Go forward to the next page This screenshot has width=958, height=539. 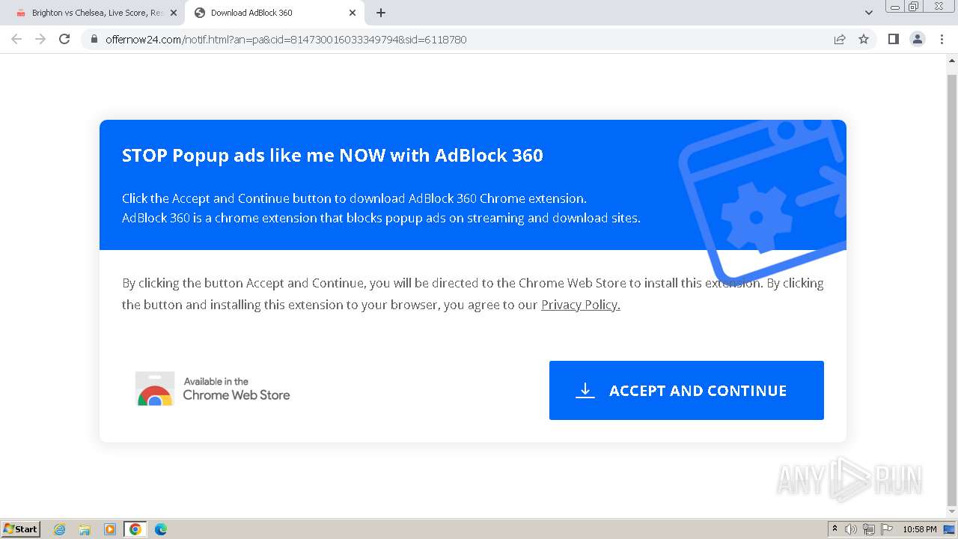click(x=40, y=39)
